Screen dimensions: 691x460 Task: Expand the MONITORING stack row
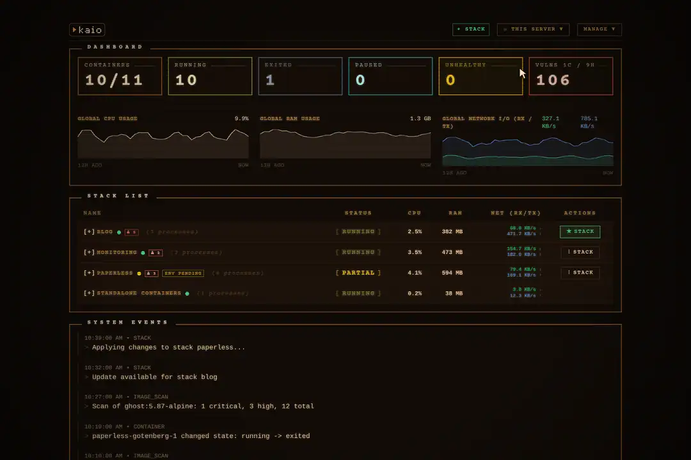[89, 252]
